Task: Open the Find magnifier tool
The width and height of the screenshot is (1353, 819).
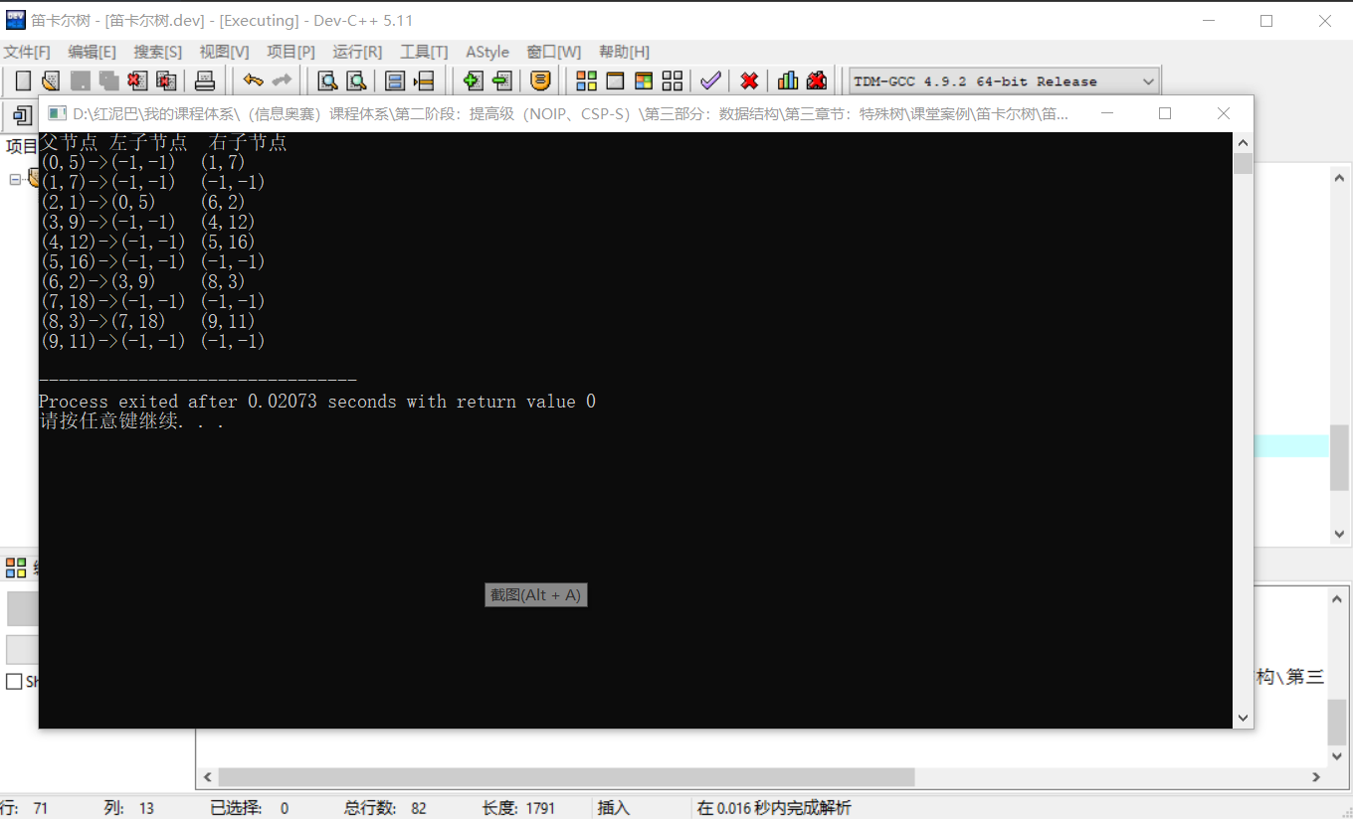Action: pyautogui.click(x=327, y=82)
